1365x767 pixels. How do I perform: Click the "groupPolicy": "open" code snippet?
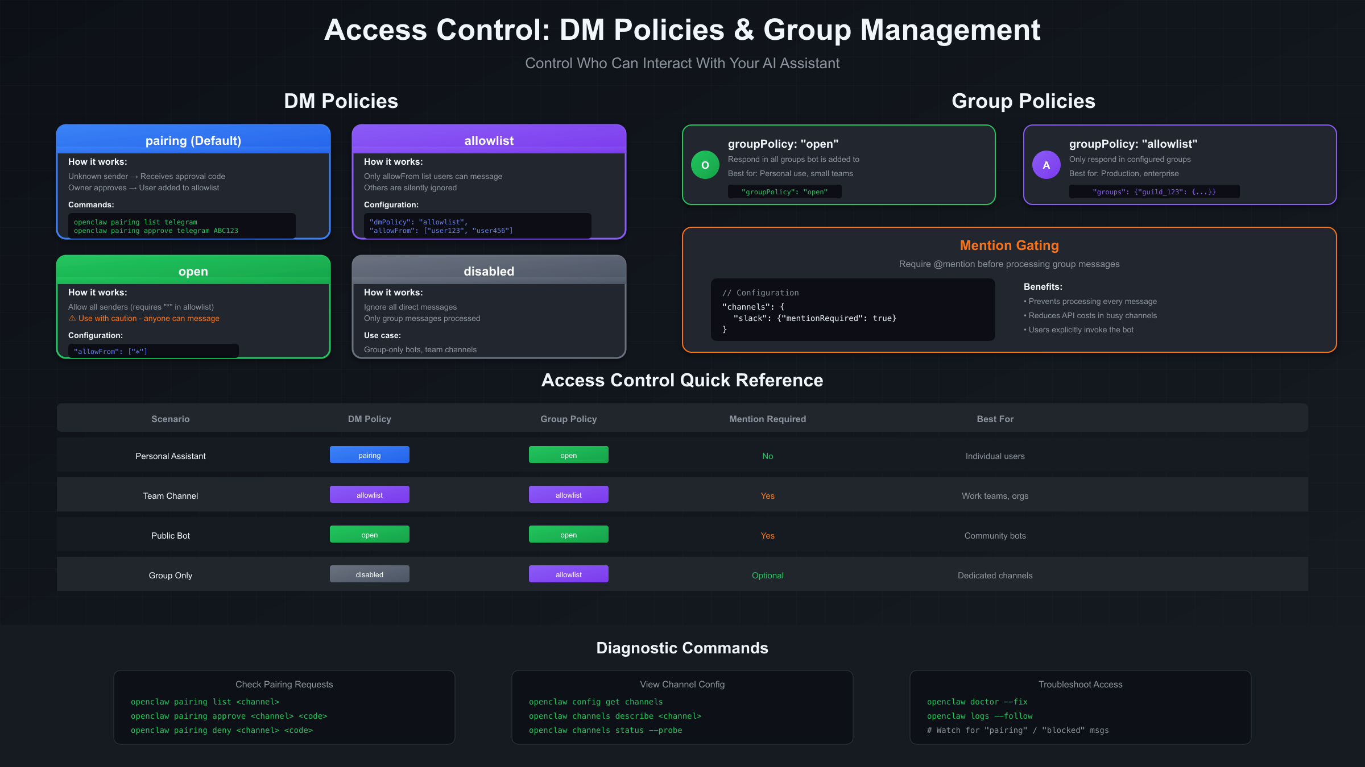click(x=784, y=191)
